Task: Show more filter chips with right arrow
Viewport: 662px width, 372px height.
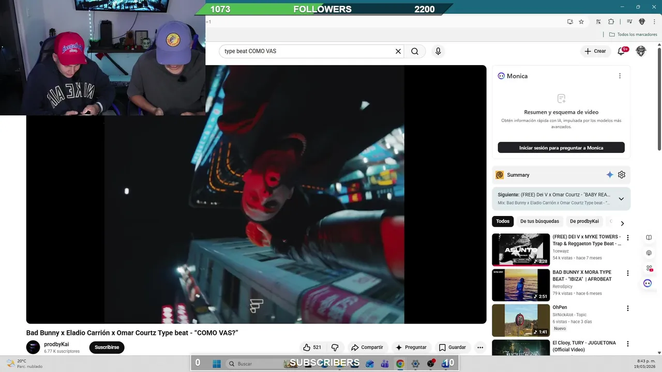Action: [x=622, y=223]
